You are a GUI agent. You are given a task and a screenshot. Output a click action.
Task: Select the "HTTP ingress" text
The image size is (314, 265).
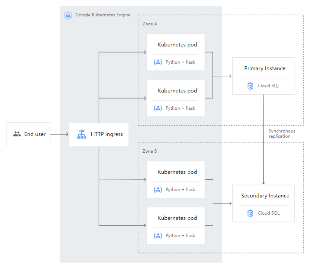pos(107,134)
